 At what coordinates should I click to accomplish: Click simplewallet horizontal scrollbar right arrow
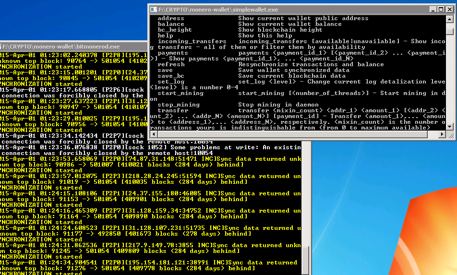tap(442, 134)
